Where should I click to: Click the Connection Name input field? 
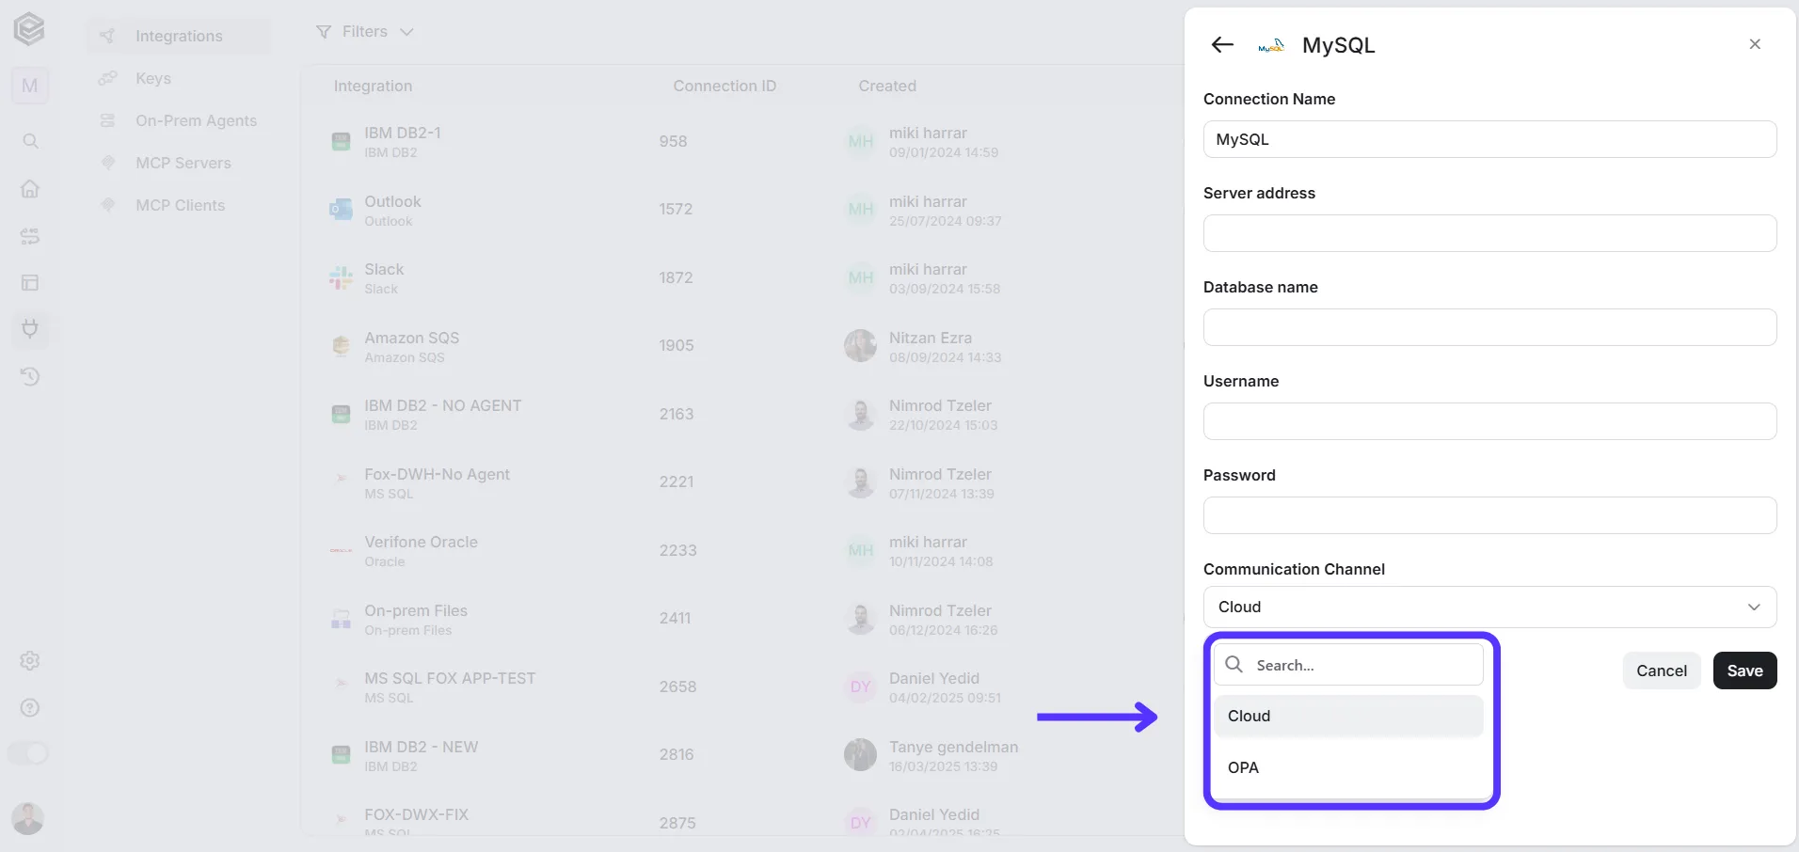click(x=1489, y=139)
